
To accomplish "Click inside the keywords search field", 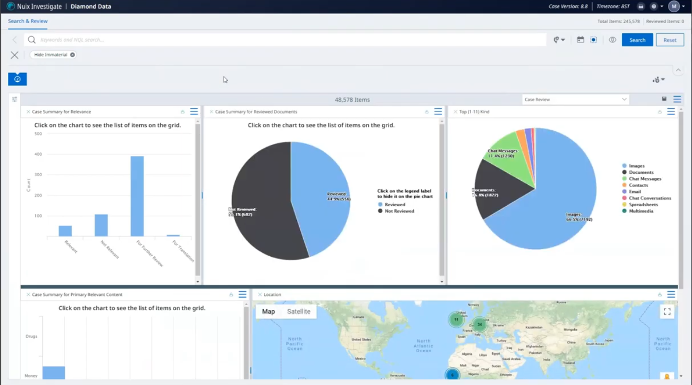I will pos(196,40).
